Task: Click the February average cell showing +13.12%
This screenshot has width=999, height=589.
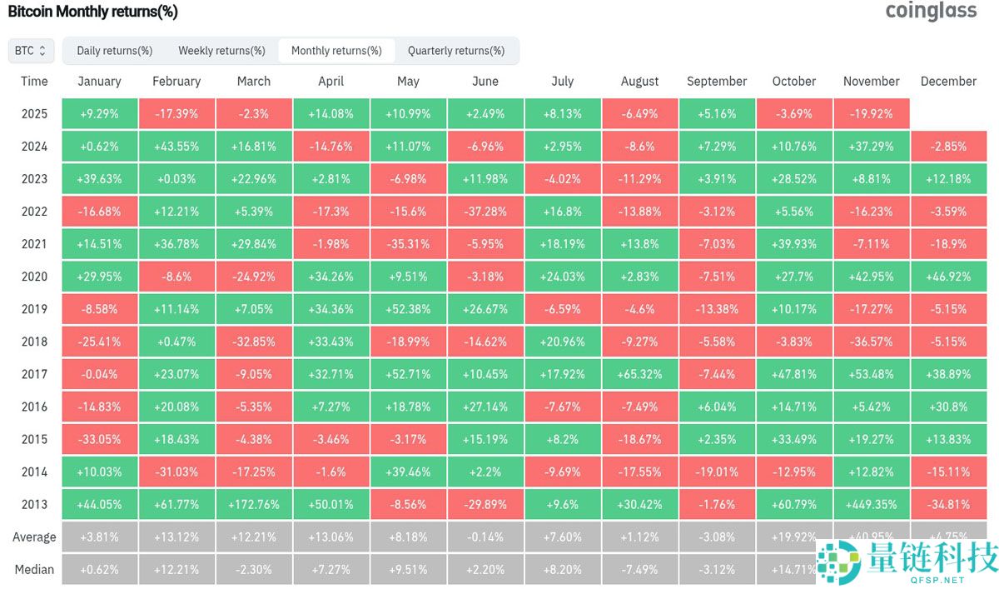Action: (176, 537)
